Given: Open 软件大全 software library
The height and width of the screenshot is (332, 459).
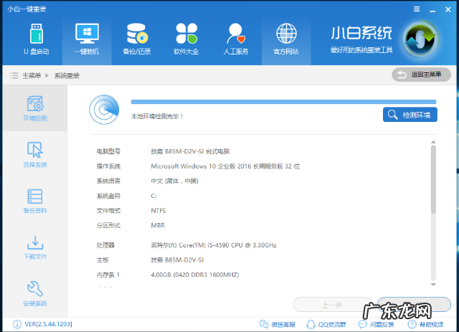Looking at the screenshot, I should coord(186,39).
